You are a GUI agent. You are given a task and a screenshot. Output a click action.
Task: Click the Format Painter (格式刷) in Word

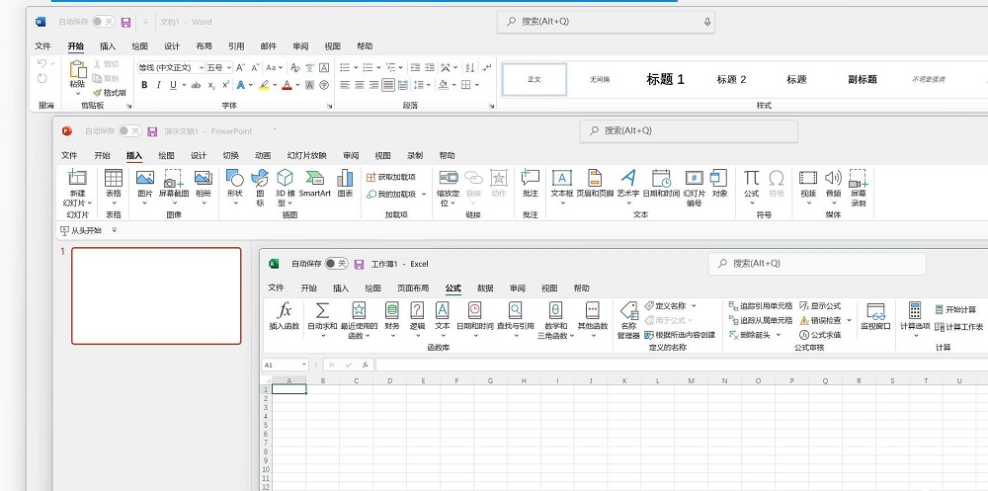109,92
